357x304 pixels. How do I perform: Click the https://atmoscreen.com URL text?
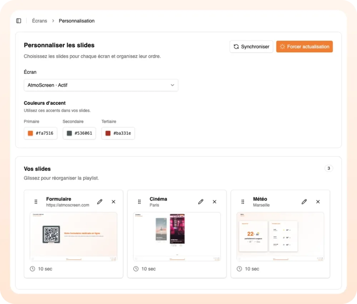[67, 205]
